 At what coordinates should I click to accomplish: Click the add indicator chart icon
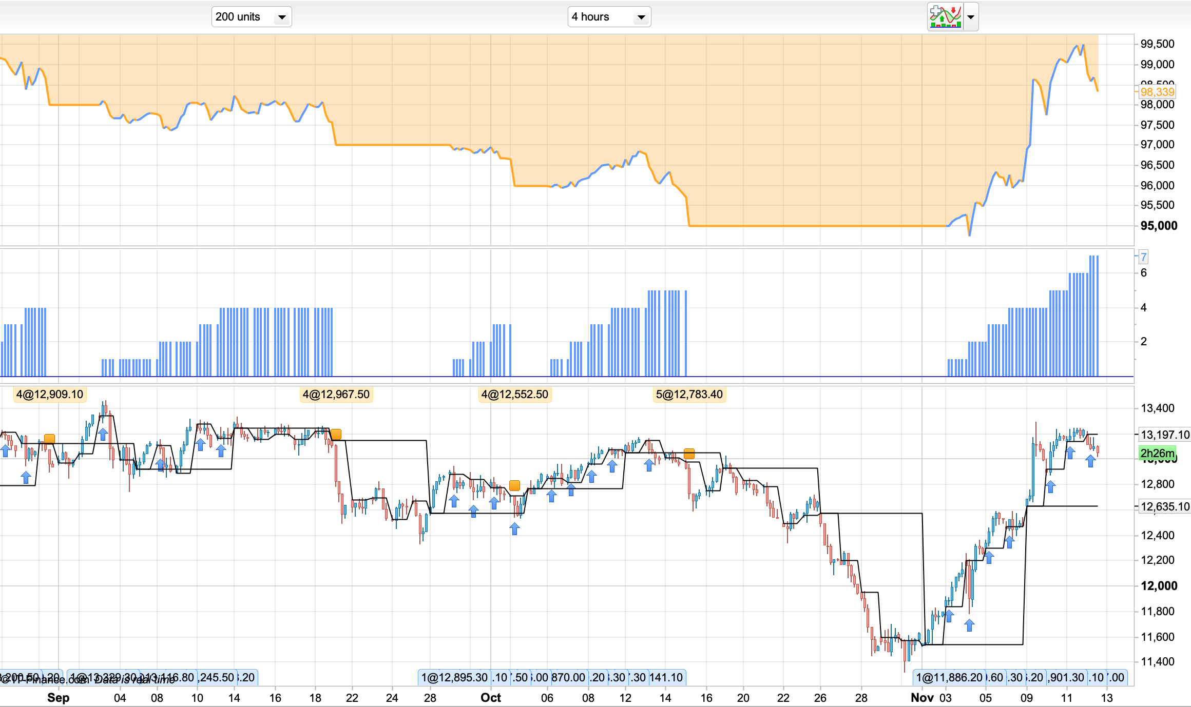point(946,17)
